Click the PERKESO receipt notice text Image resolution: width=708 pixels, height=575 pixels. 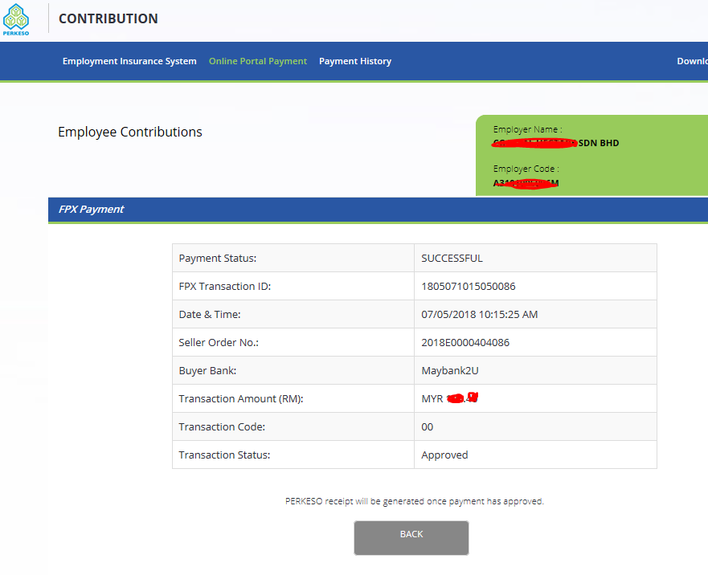tap(415, 501)
